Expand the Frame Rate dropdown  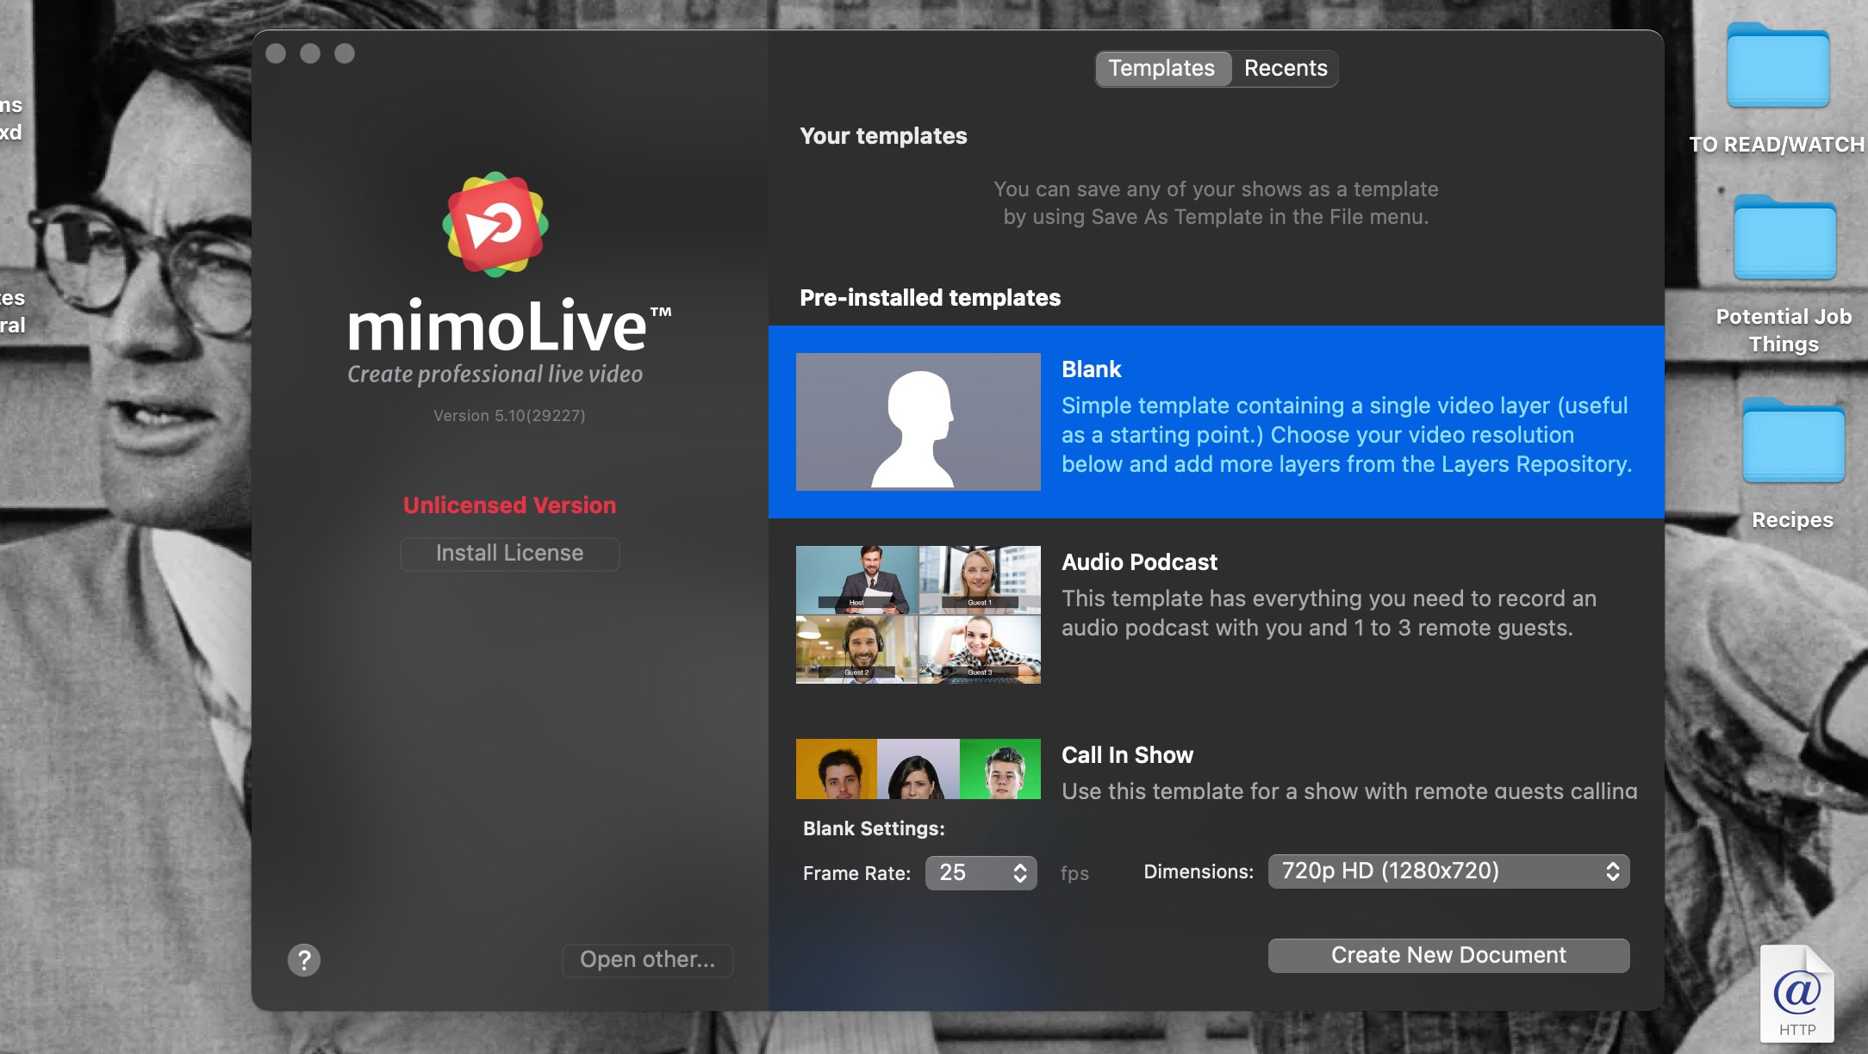pyautogui.click(x=981, y=873)
